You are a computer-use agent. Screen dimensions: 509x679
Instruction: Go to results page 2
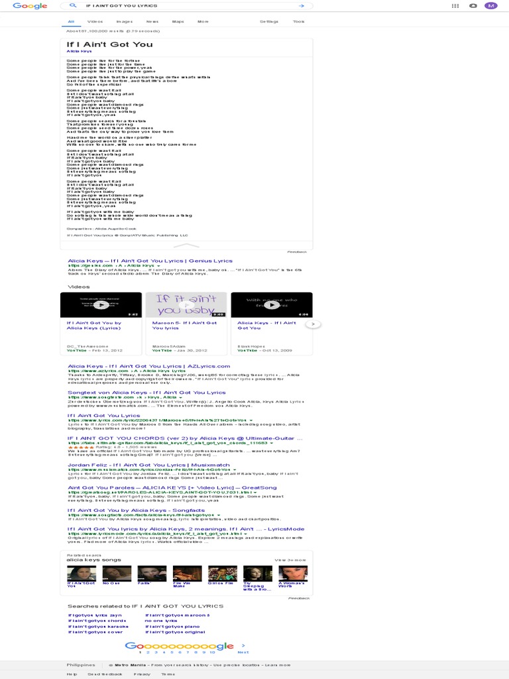(148, 652)
